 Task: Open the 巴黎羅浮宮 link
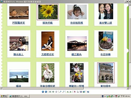(19, 23)
